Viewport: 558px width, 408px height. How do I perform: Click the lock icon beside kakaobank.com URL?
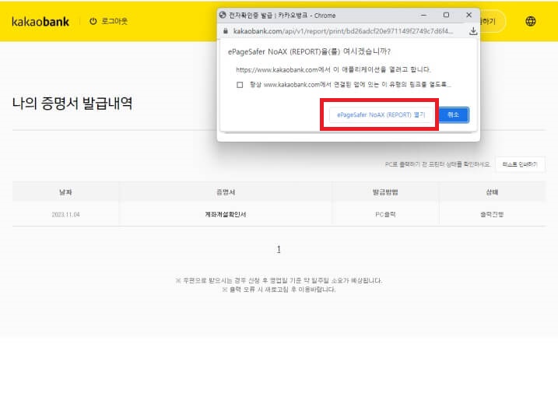click(225, 31)
